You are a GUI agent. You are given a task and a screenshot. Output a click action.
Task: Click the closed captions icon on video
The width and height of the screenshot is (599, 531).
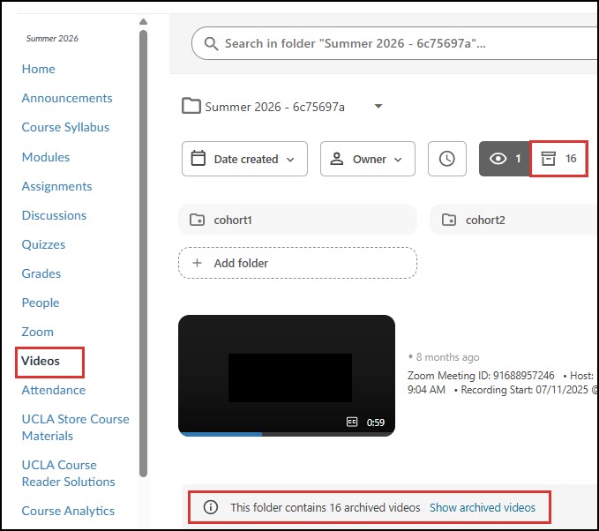coord(352,422)
